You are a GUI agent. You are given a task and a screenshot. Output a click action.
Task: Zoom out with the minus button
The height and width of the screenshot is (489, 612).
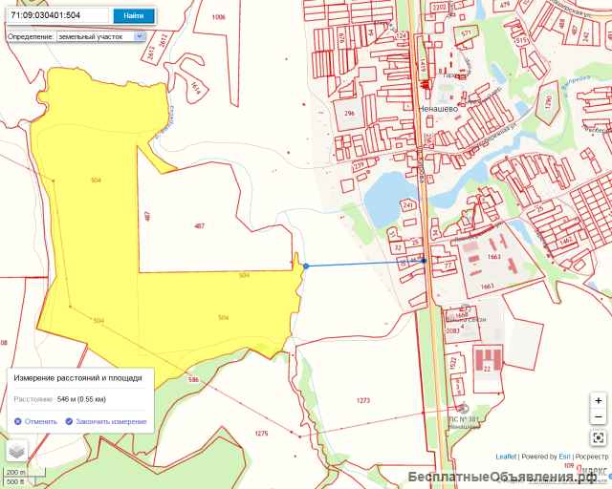(x=598, y=417)
